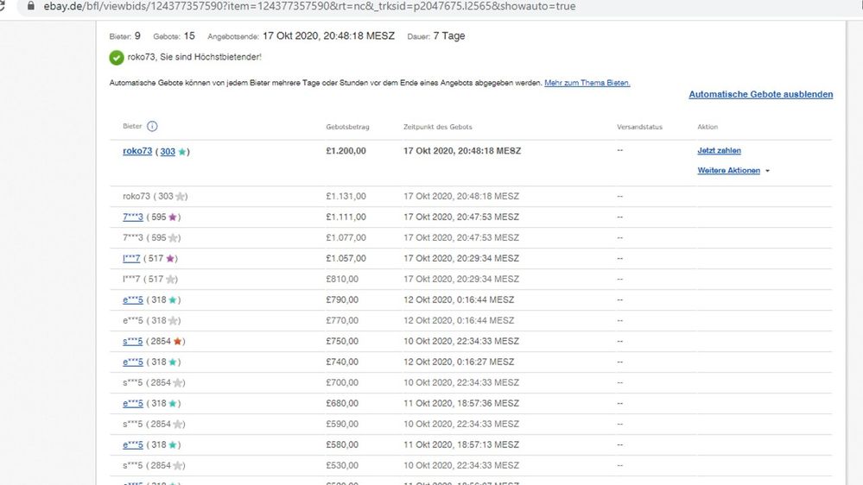Click the Versandstatus column header

[639, 127]
